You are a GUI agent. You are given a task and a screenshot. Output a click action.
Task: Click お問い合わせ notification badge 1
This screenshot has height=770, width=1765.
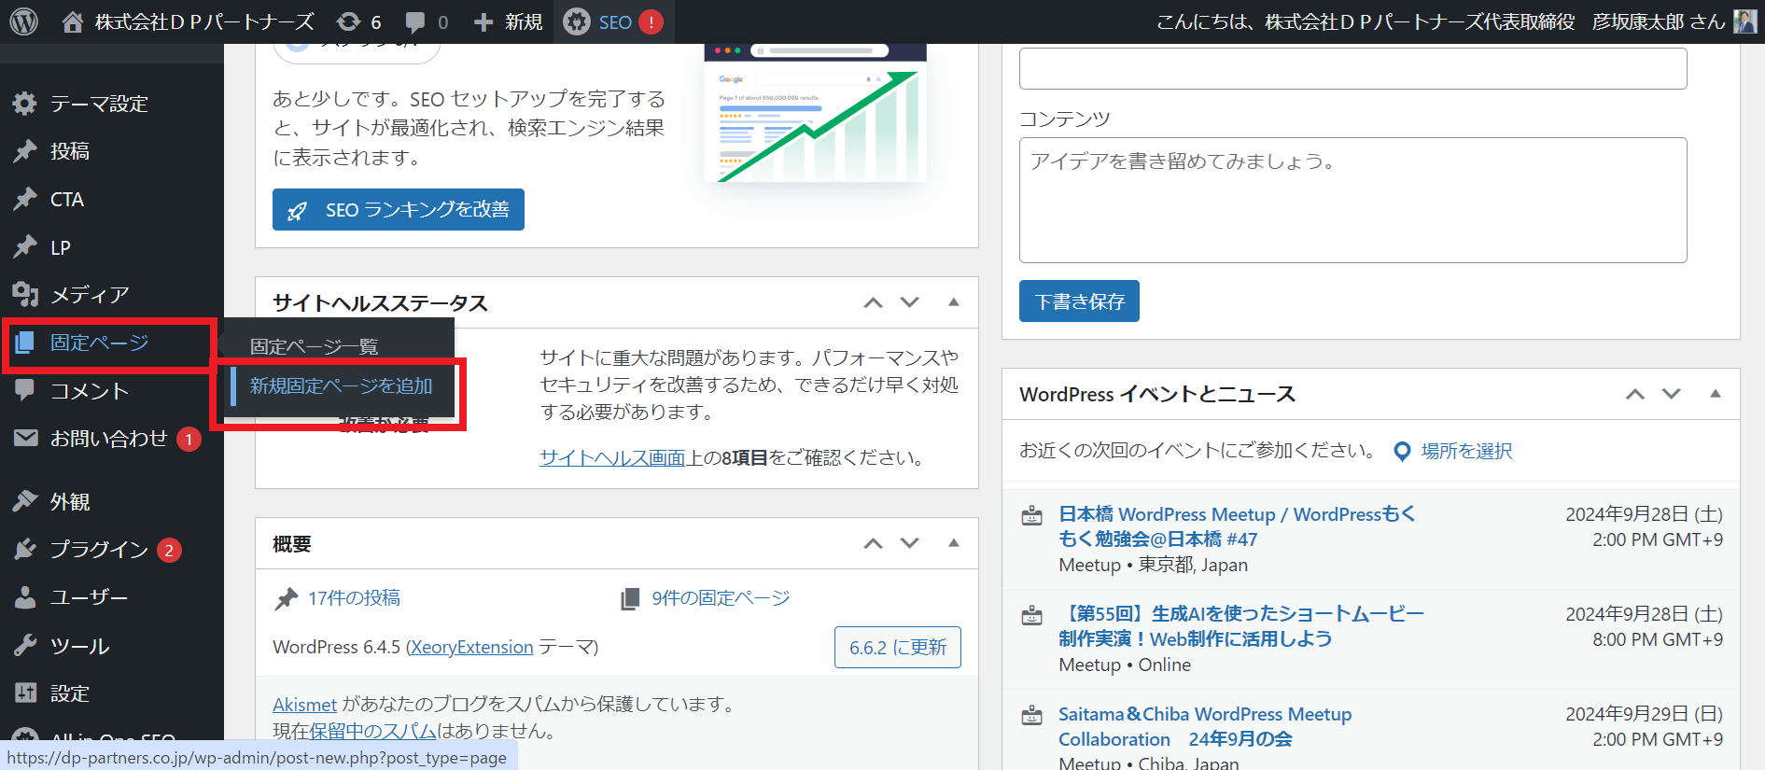[x=189, y=439]
